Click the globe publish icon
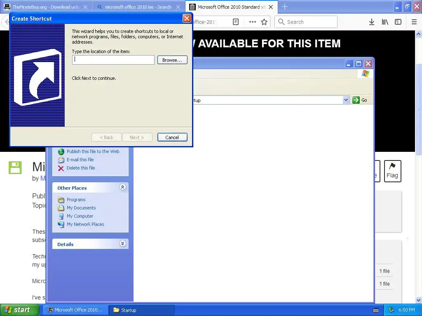Image resolution: width=422 pixels, height=316 pixels. [61, 151]
